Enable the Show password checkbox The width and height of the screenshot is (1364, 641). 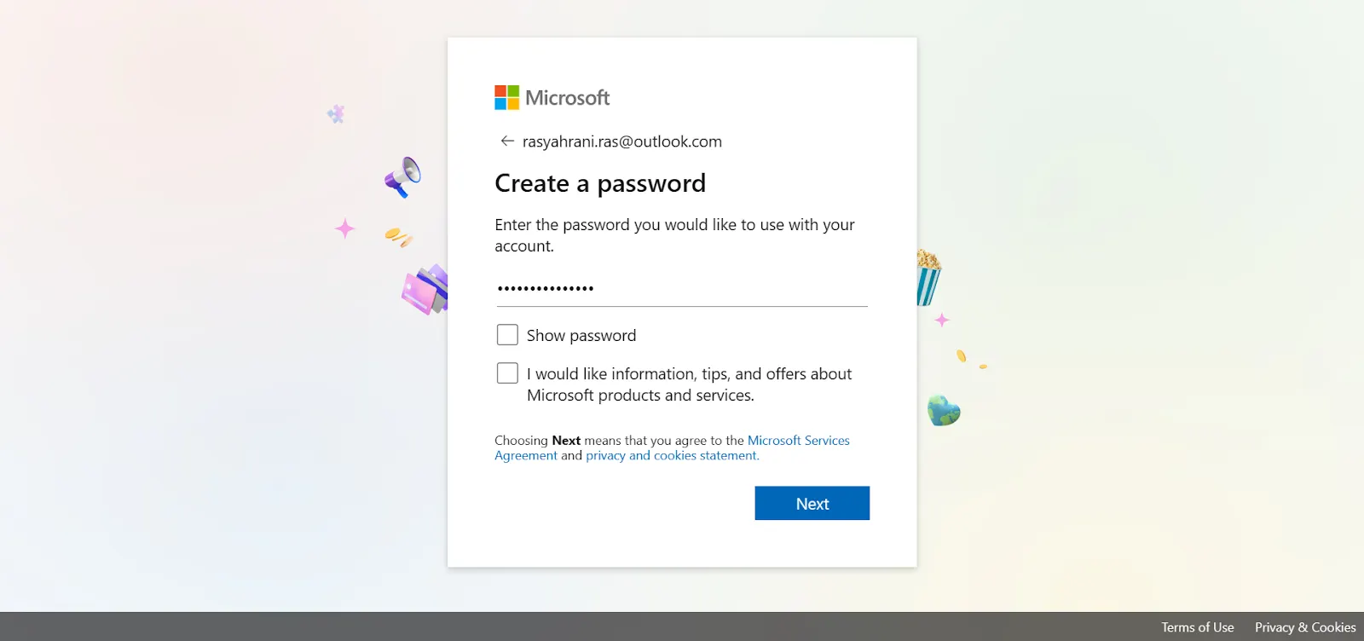point(507,335)
